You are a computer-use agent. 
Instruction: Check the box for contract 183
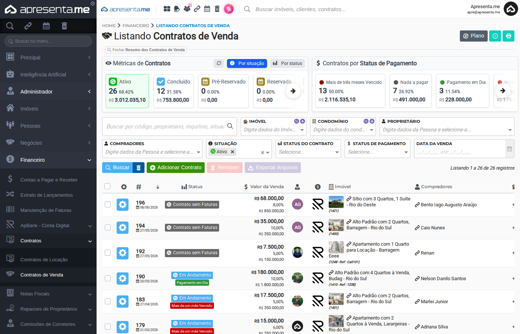108,301
